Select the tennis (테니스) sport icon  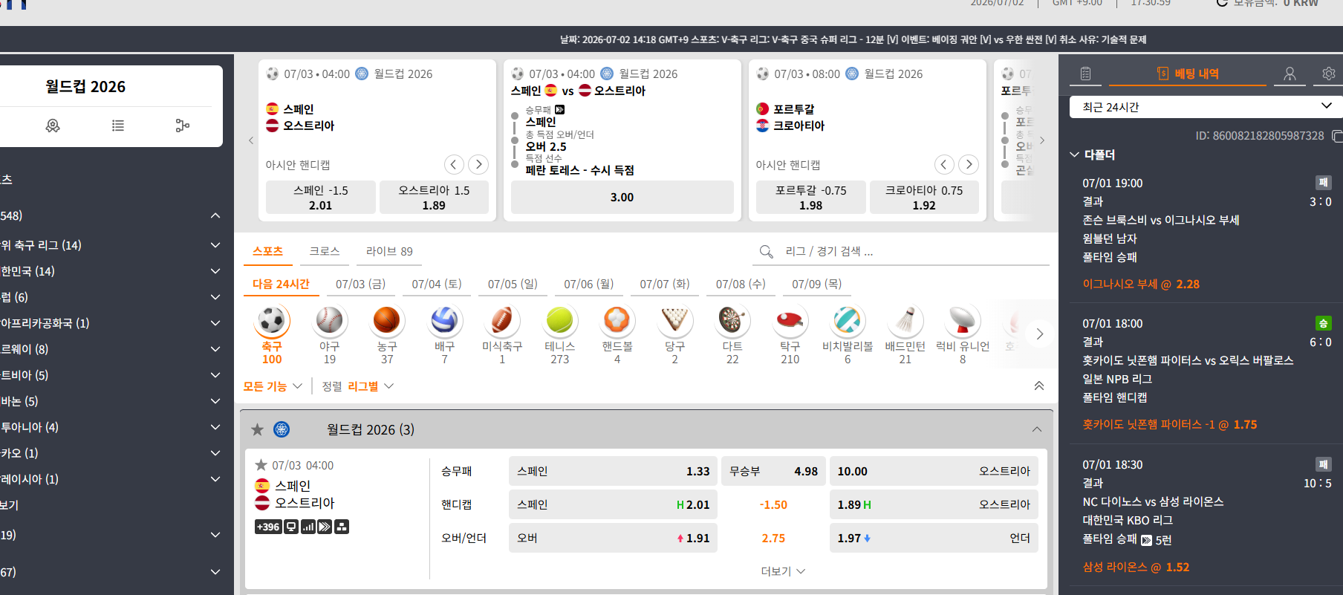tap(559, 321)
